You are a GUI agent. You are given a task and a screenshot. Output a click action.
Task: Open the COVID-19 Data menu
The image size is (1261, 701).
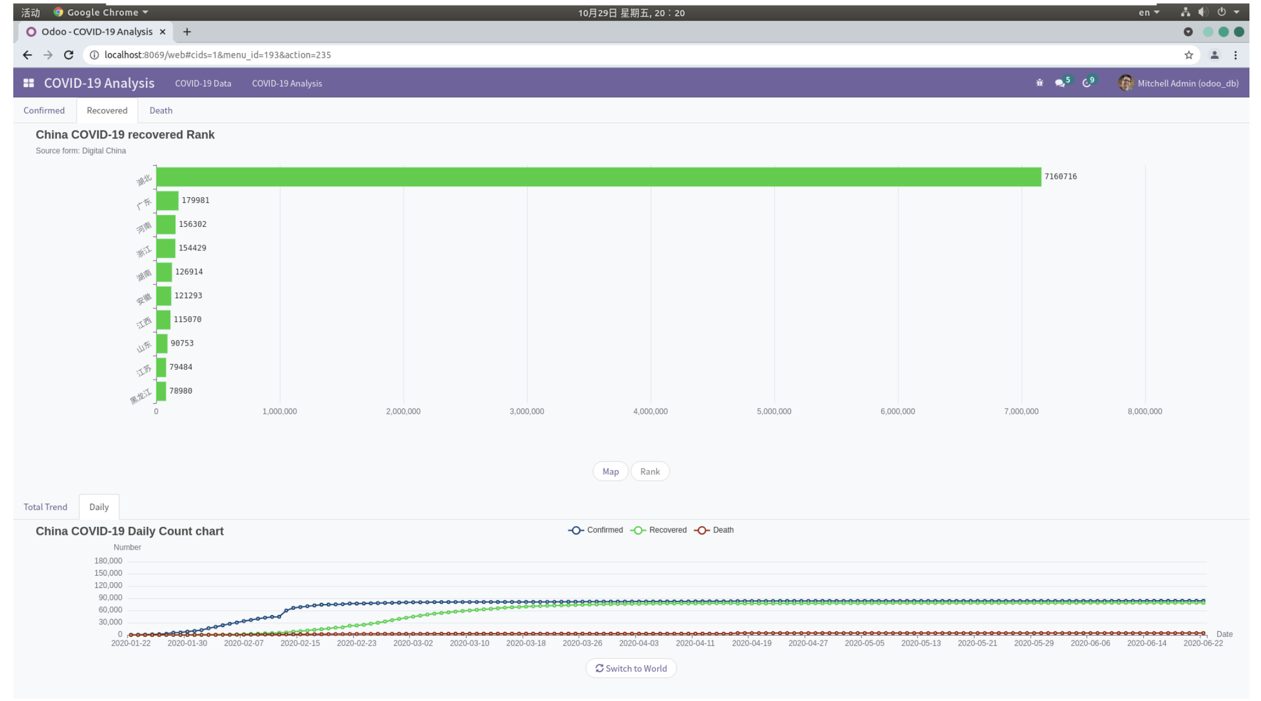tap(203, 83)
